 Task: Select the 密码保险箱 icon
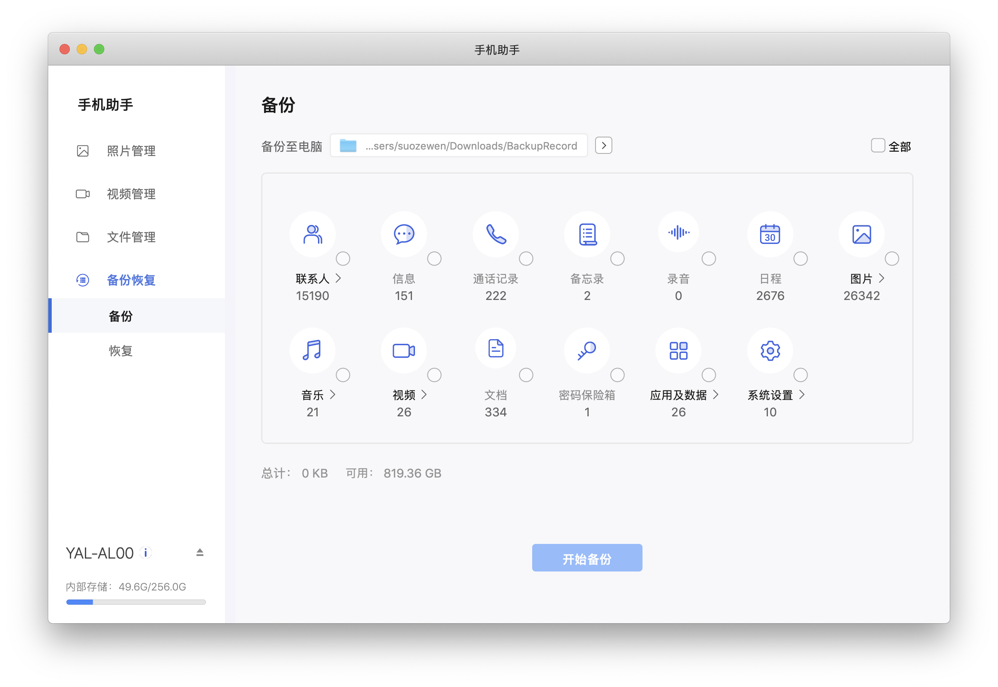(587, 350)
